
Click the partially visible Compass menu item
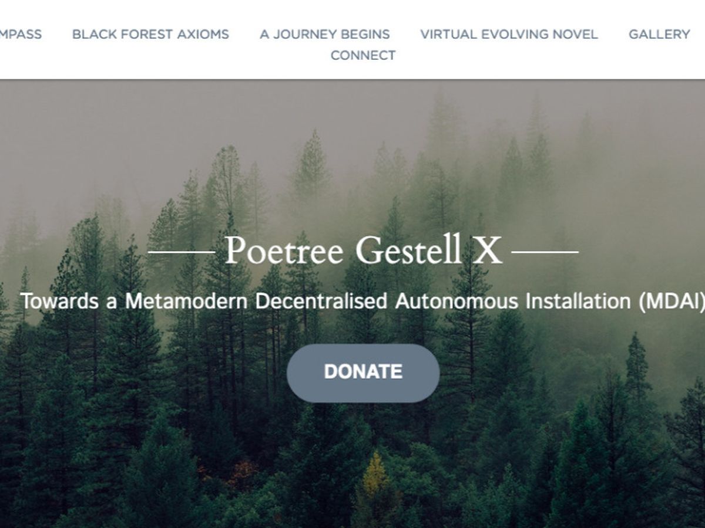[x=21, y=34]
